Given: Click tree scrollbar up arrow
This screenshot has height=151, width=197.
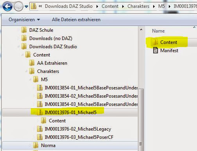Looking at the screenshot, I should 141,30.
